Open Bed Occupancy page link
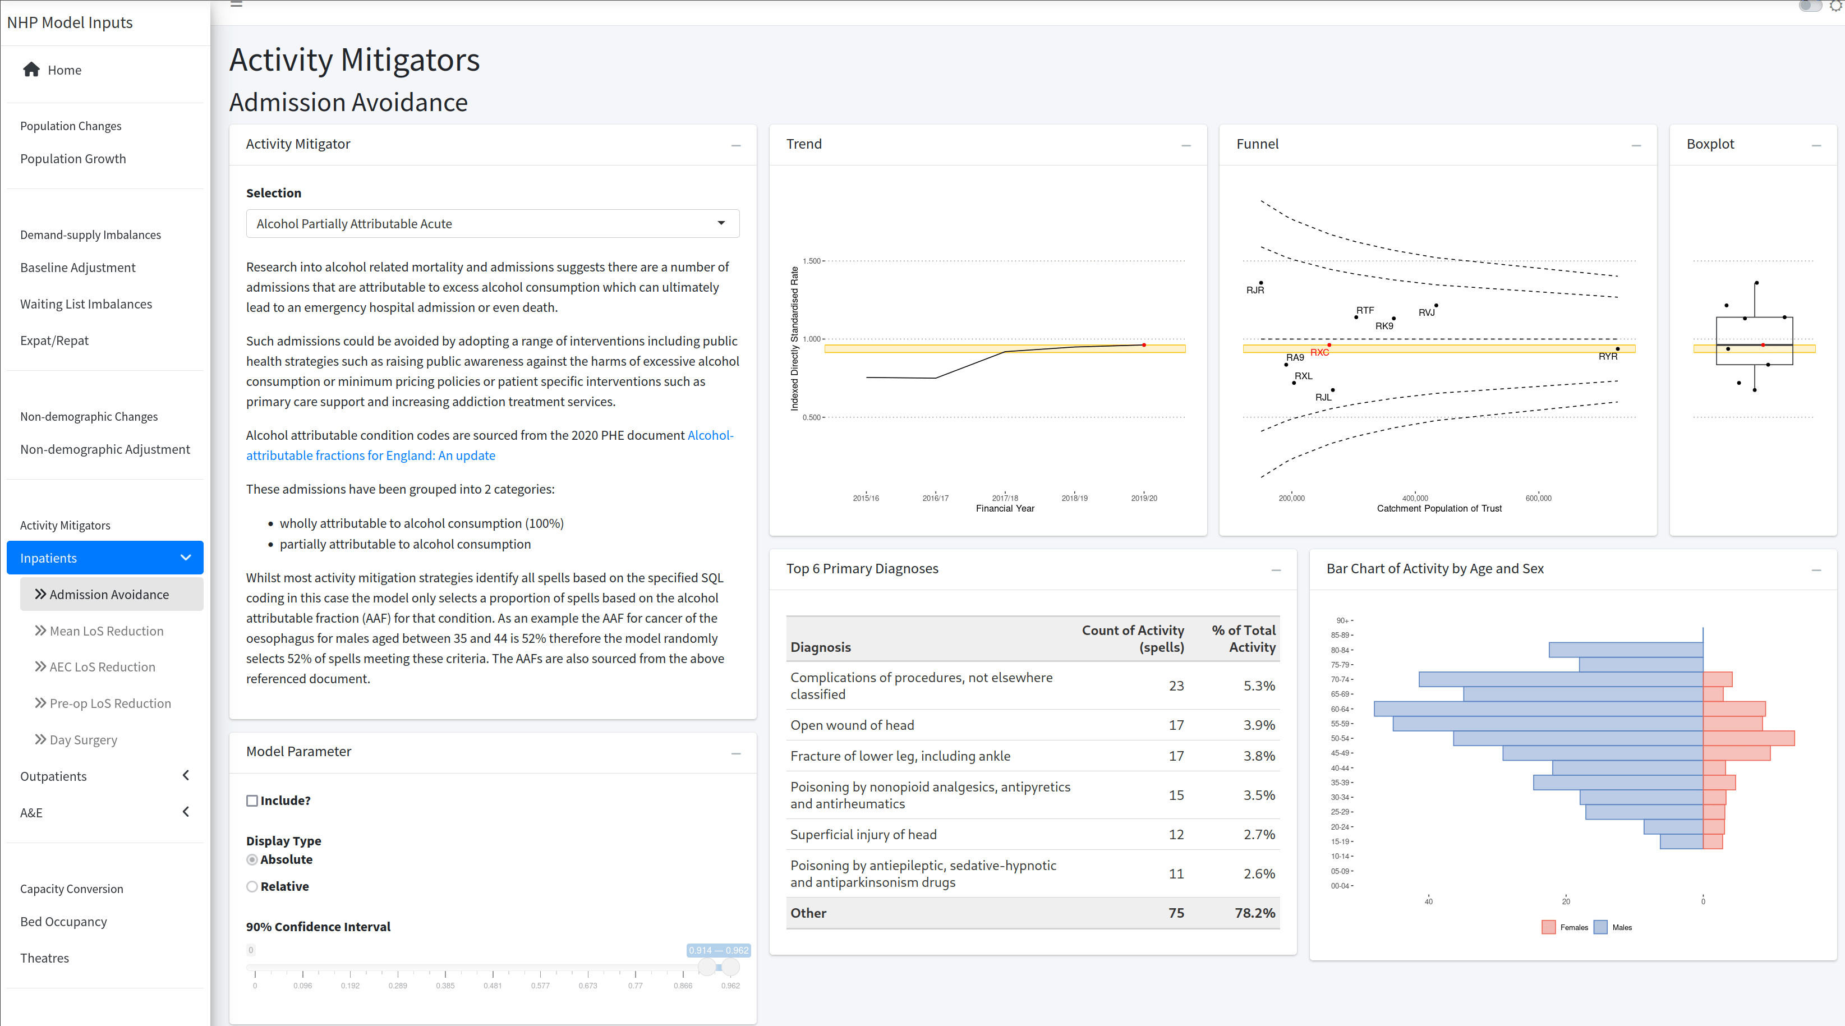The height and width of the screenshot is (1026, 1845). (63, 922)
